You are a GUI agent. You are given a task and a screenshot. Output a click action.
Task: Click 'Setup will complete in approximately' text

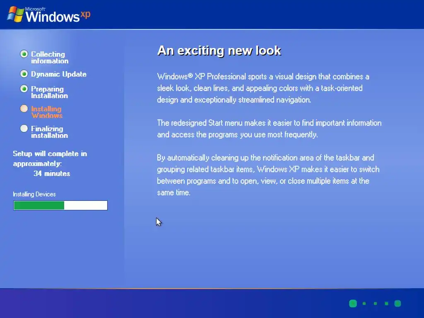(x=50, y=159)
